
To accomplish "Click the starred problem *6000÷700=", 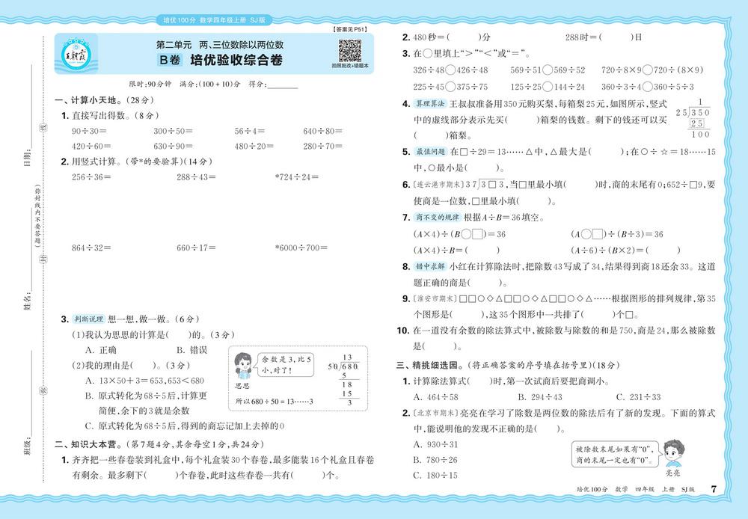I will pyautogui.click(x=301, y=248).
